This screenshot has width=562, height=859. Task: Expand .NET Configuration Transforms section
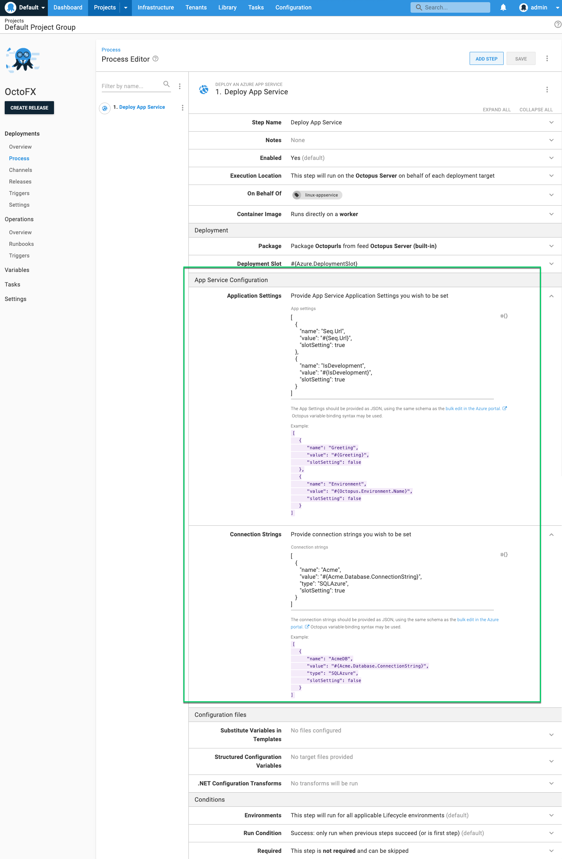(x=551, y=784)
